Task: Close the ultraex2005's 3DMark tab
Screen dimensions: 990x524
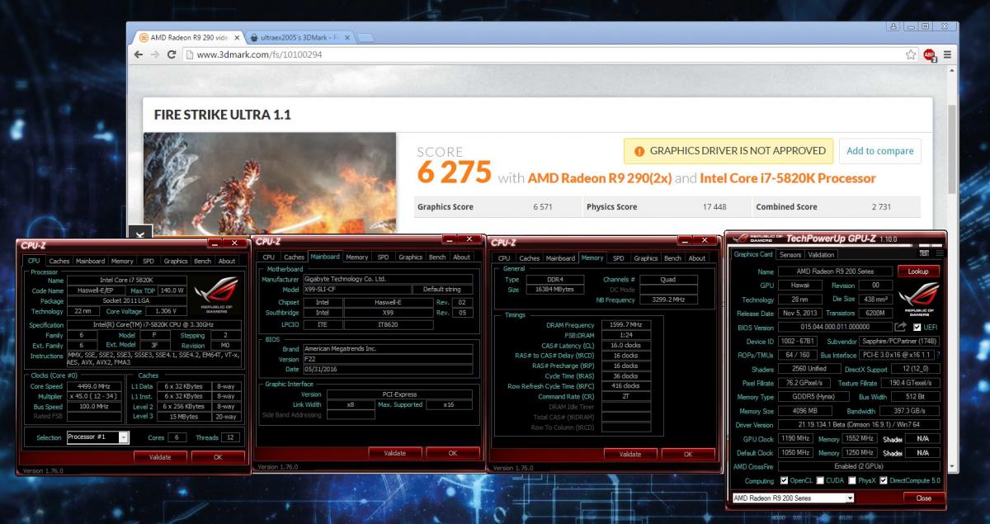Action: 346,38
